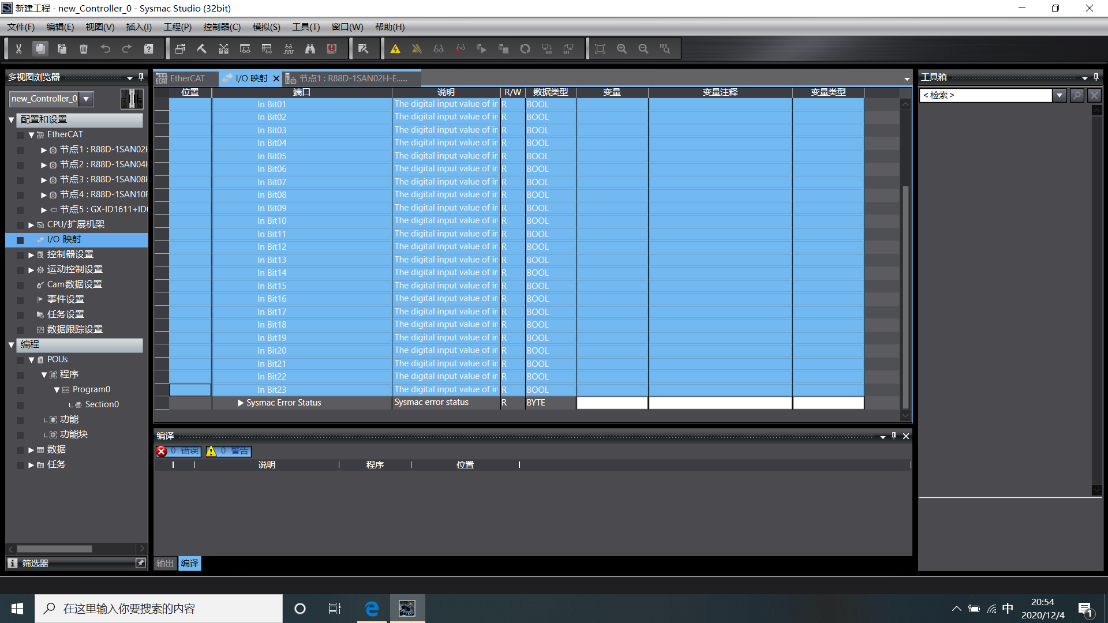Viewport: 1108px width, 623px height.
Task: Switch to the EtherCAT tab
Action: pos(186,78)
